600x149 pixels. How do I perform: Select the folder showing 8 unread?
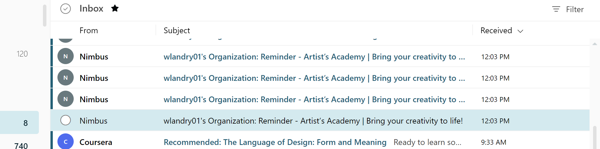click(x=19, y=123)
